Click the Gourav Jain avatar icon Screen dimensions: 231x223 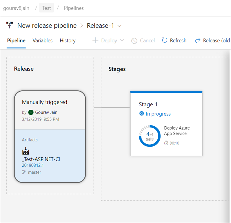point(31,112)
